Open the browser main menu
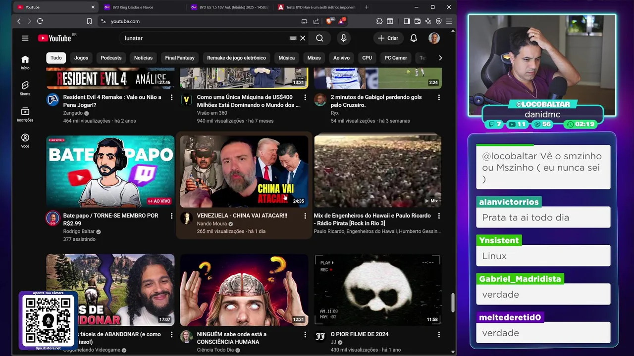The height and width of the screenshot is (356, 634). click(x=449, y=21)
